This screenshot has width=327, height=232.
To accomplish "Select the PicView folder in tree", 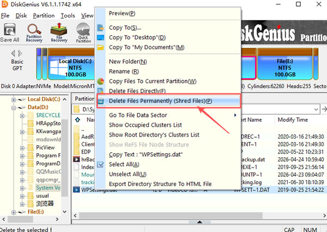I will click(x=46, y=147).
